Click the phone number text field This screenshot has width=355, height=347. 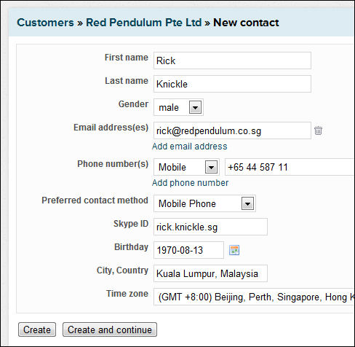pos(290,167)
